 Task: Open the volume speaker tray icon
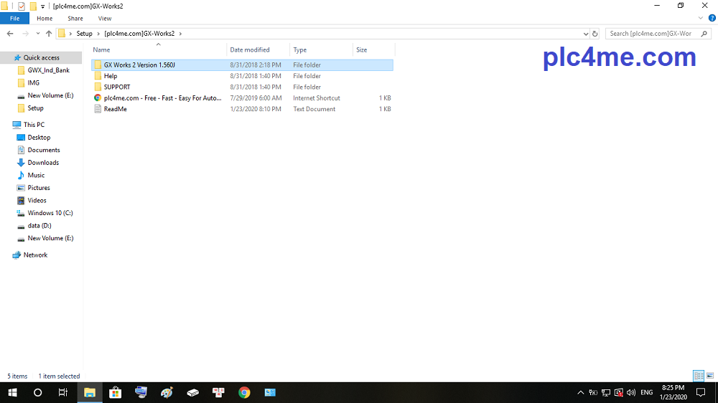(631, 392)
